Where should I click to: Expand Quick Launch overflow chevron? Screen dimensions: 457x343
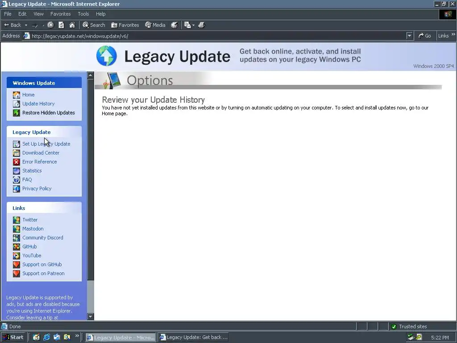click(x=77, y=336)
